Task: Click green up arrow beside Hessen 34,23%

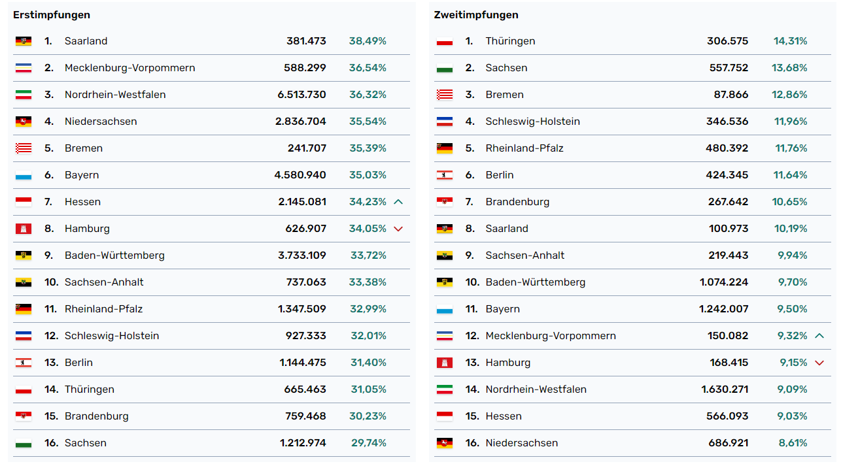Action: pos(398,202)
